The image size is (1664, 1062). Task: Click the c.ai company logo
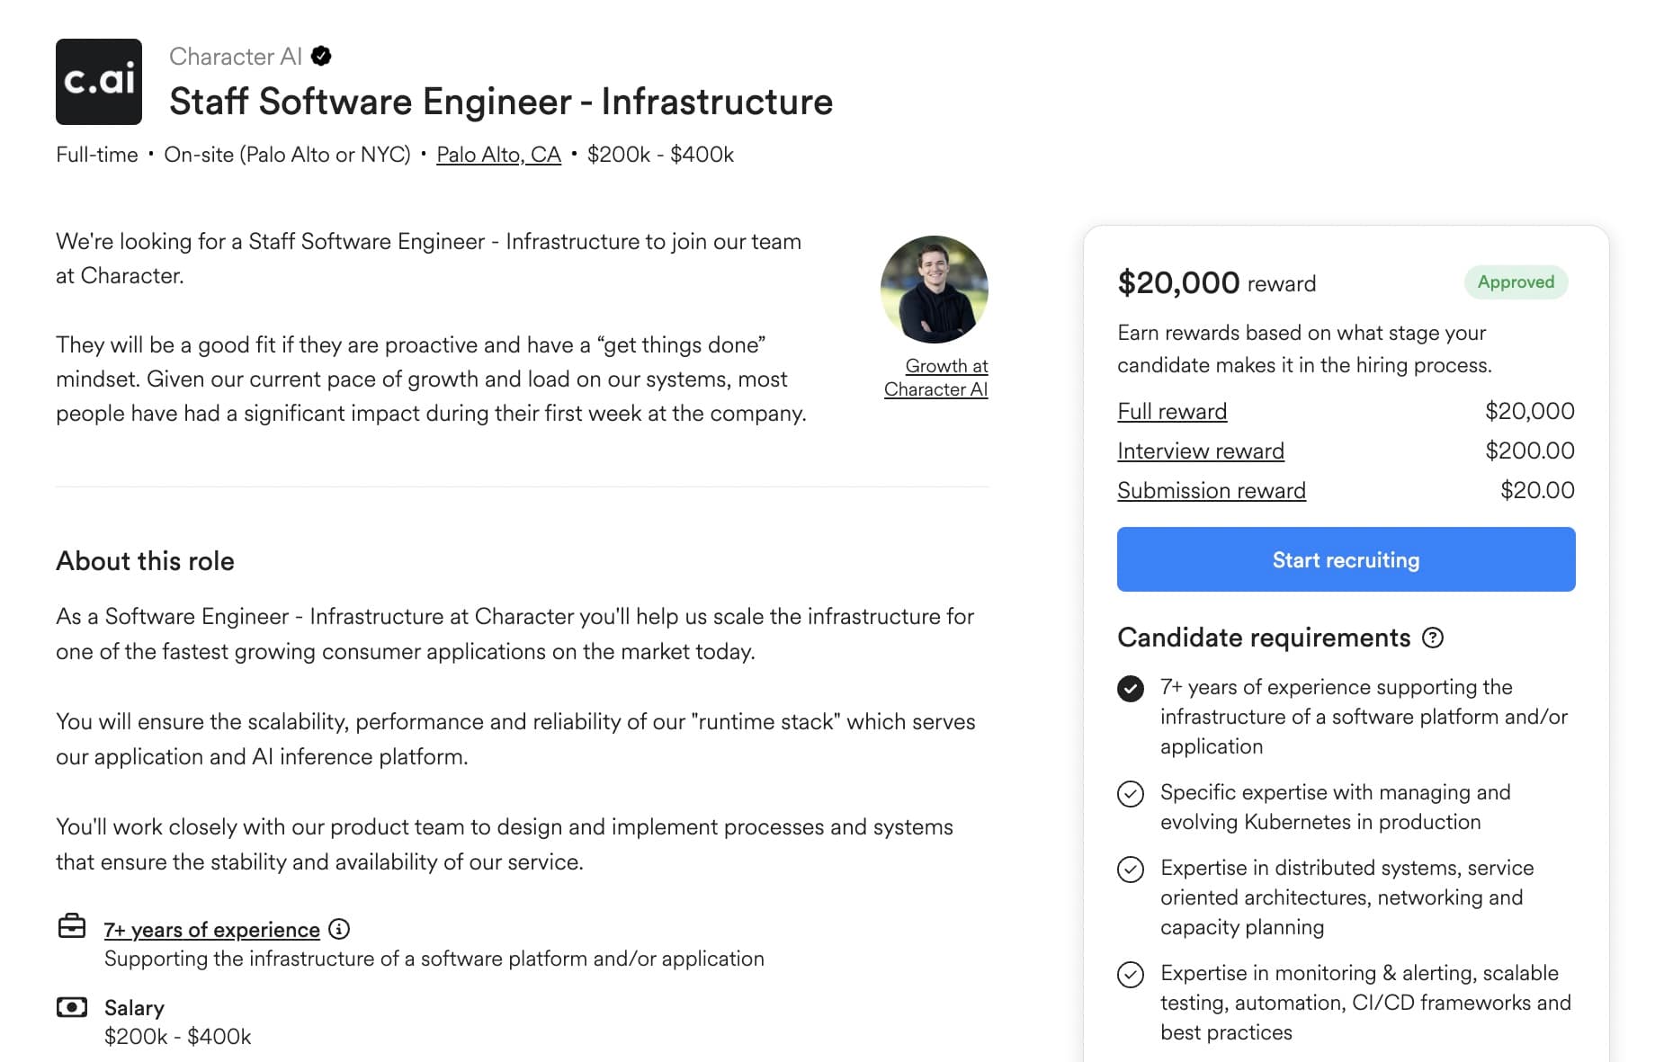coord(99,82)
